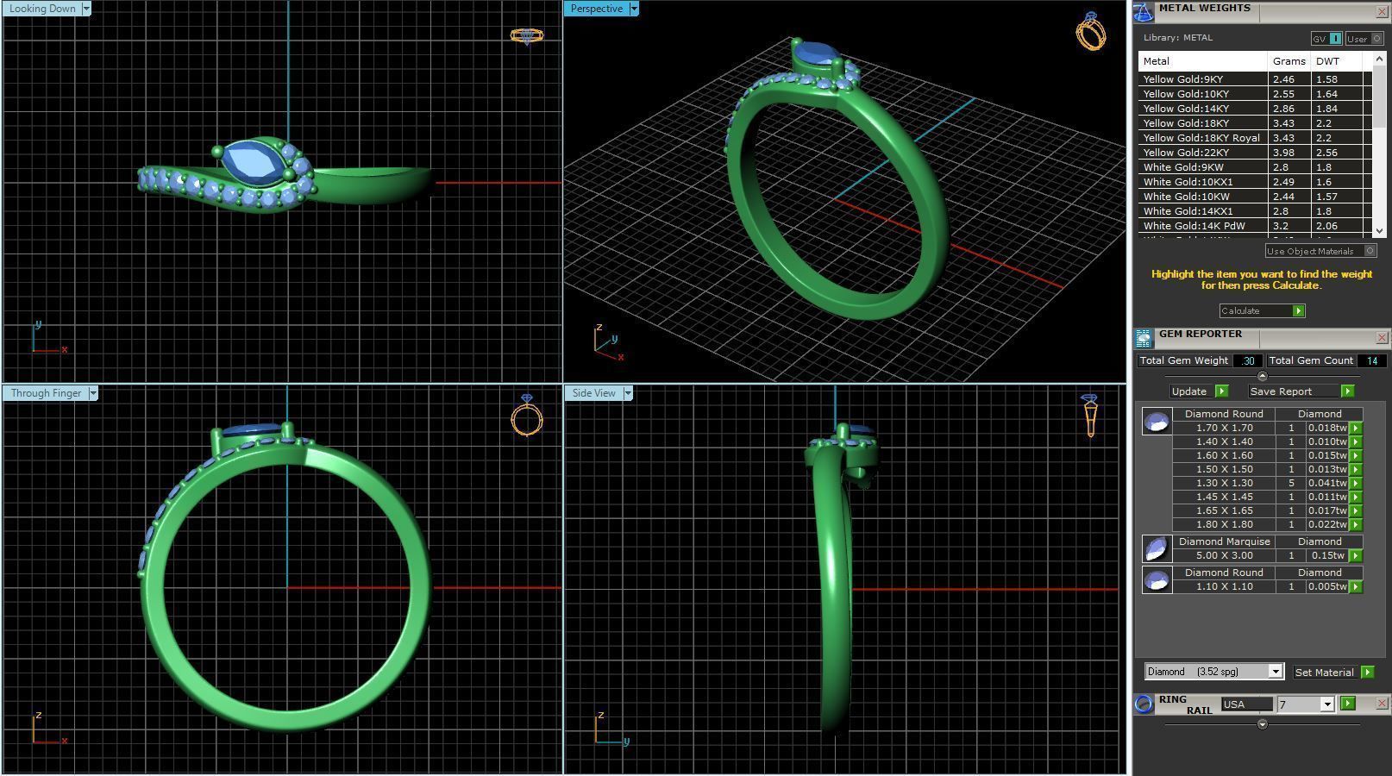Click the Through Finger viewport ring thumbnail icon
Viewport: 1392px width, 776px height.
(x=527, y=415)
